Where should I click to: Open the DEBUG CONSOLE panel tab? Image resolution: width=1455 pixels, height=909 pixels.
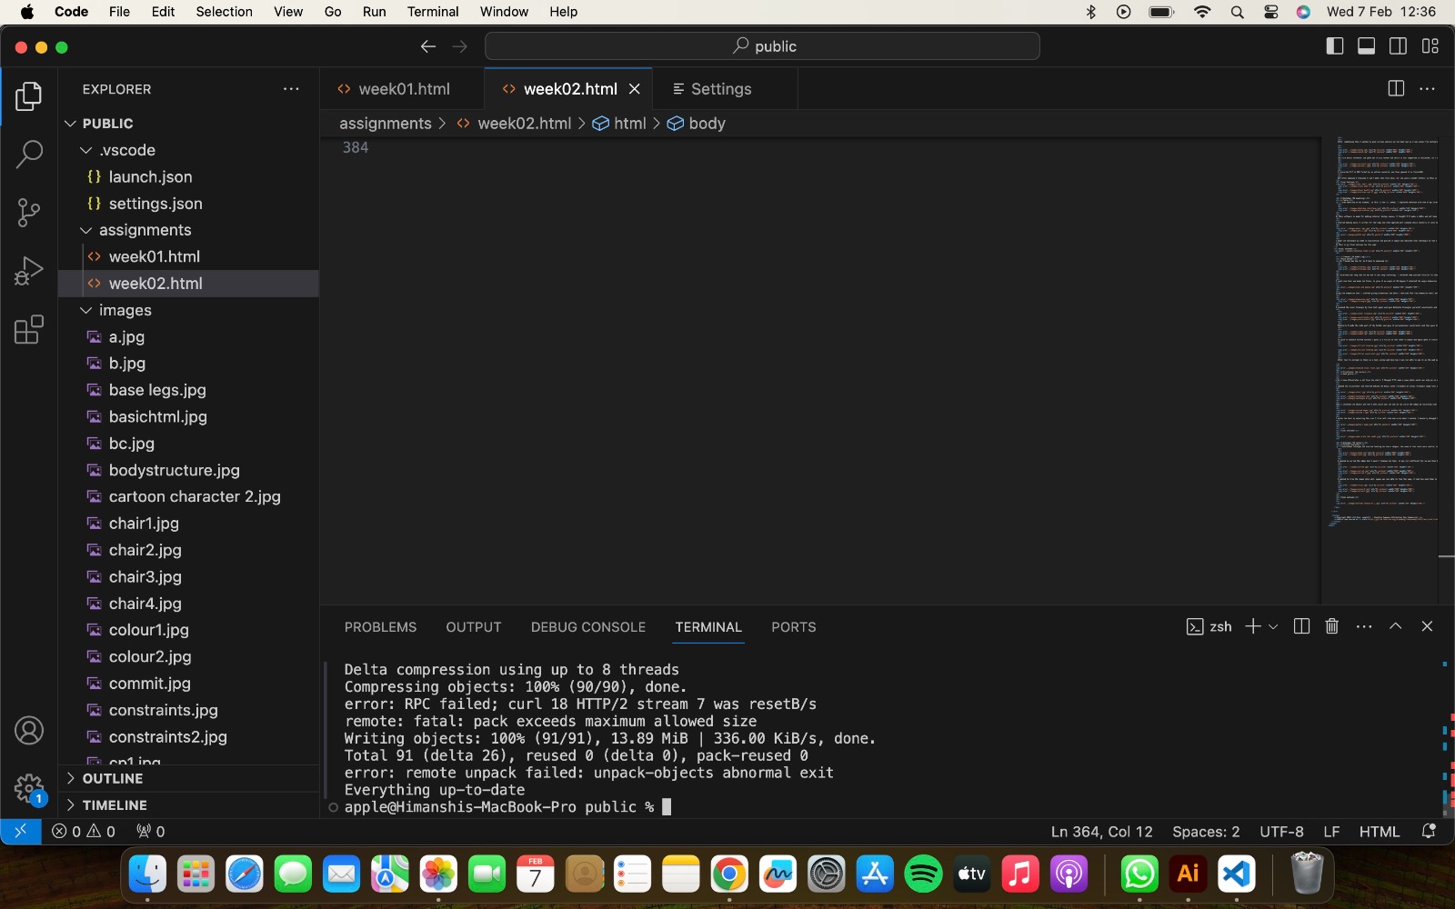588,627
